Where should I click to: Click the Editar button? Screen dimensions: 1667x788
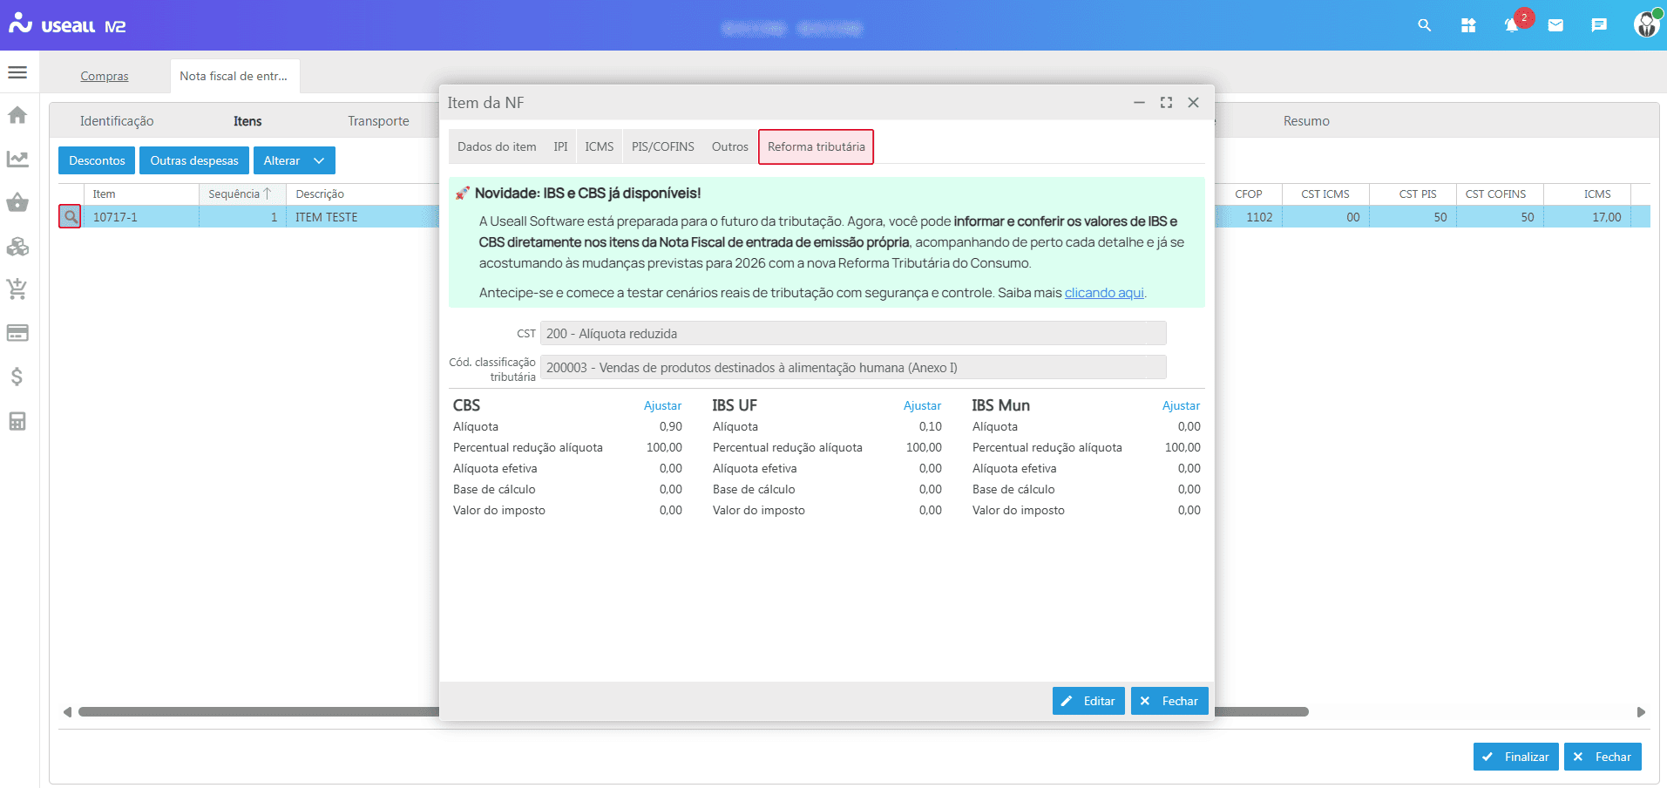[1088, 701]
